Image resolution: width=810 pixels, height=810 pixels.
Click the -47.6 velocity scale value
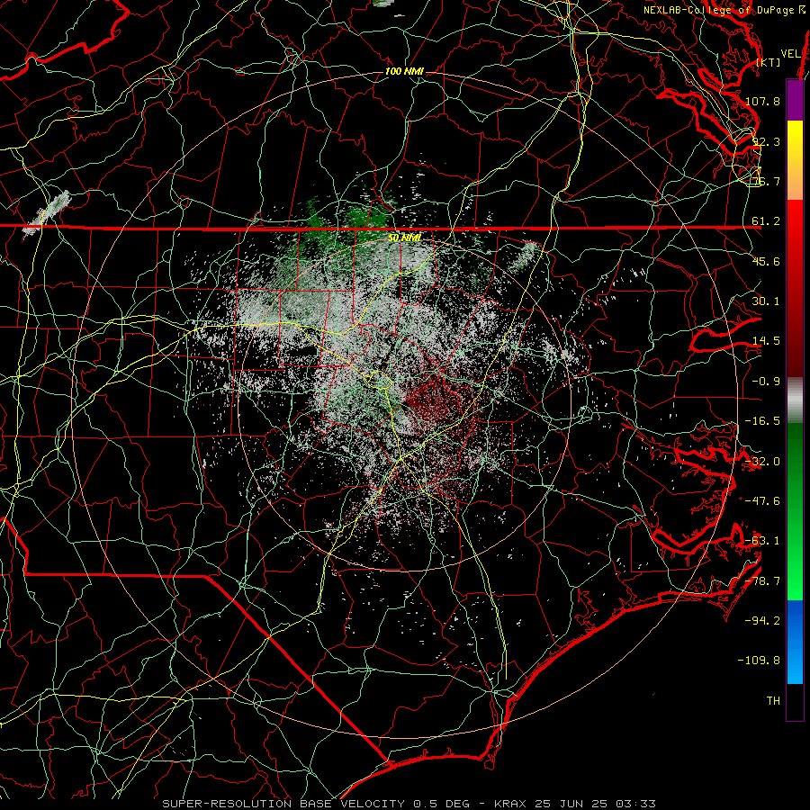tap(762, 501)
